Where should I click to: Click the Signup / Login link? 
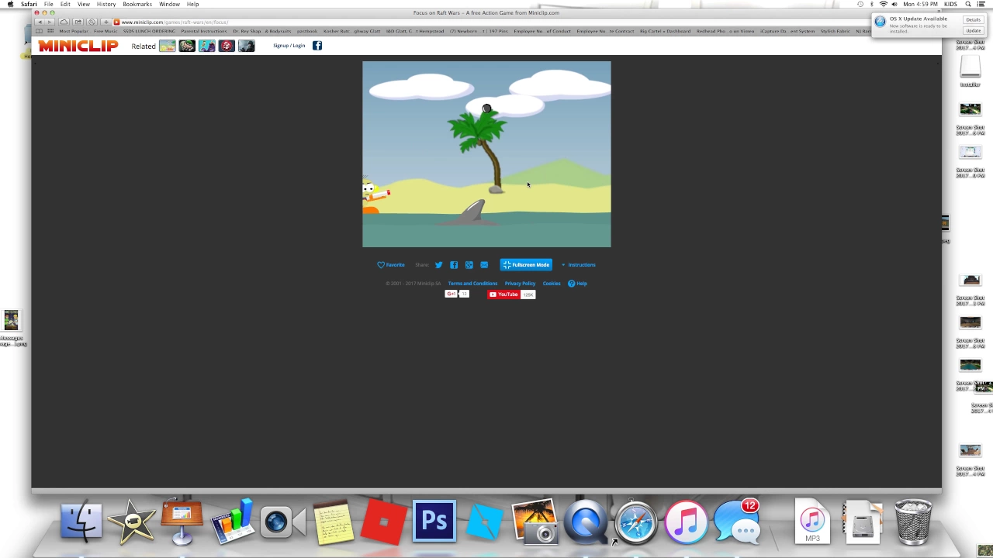click(289, 46)
